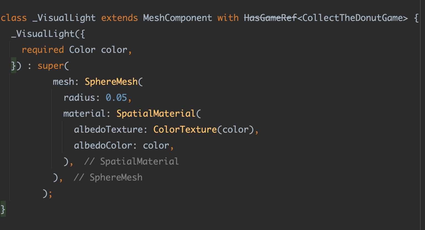This screenshot has width=425, height=230.
Task: Click the SpatialMaterial constructor call
Action: tap(156, 114)
